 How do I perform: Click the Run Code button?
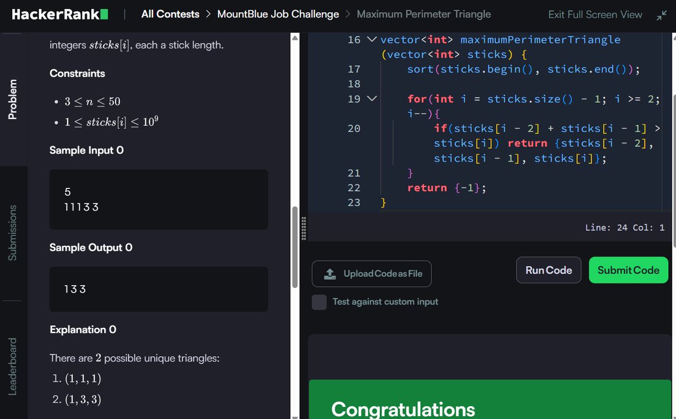click(x=549, y=271)
